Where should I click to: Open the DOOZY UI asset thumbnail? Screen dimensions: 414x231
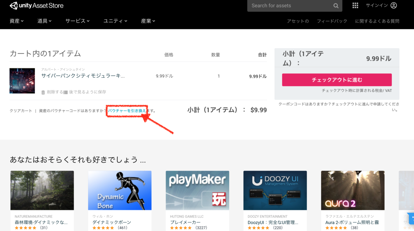click(275, 190)
